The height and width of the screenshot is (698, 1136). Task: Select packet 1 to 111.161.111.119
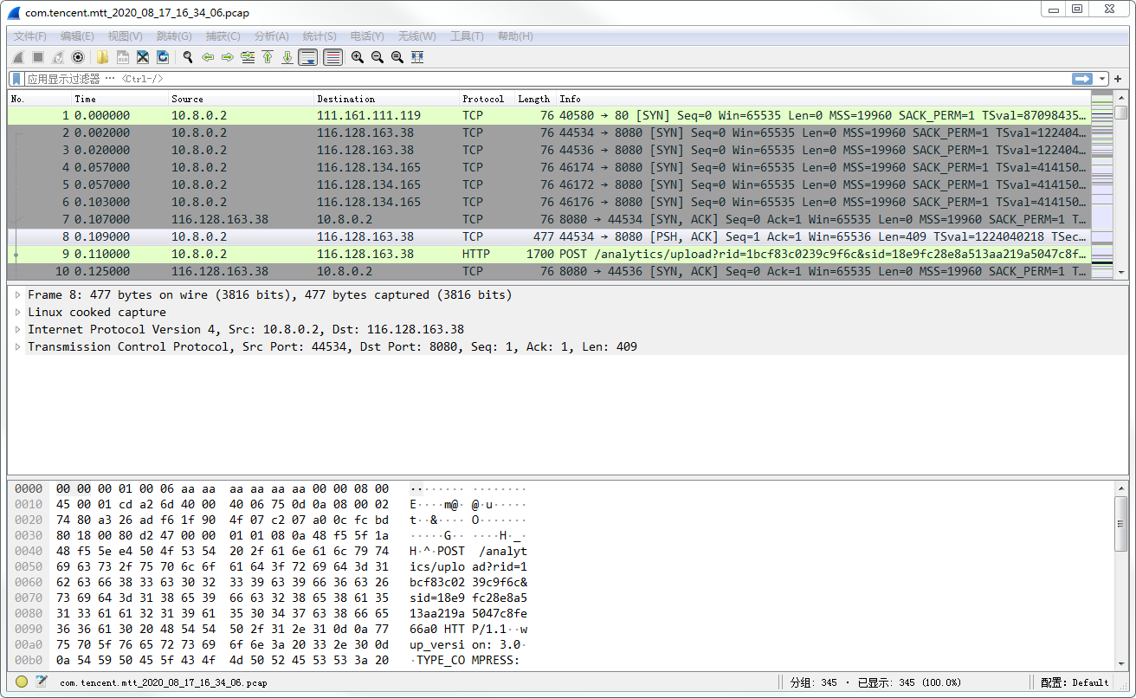pos(549,115)
